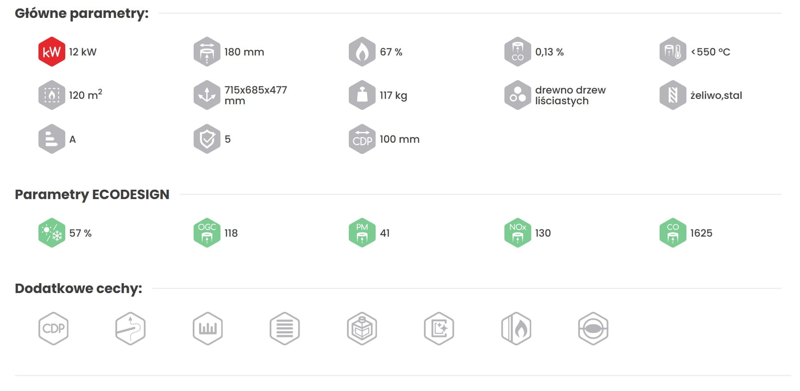Click the green OGC emission icon
The image size is (800, 391).
[207, 233]
